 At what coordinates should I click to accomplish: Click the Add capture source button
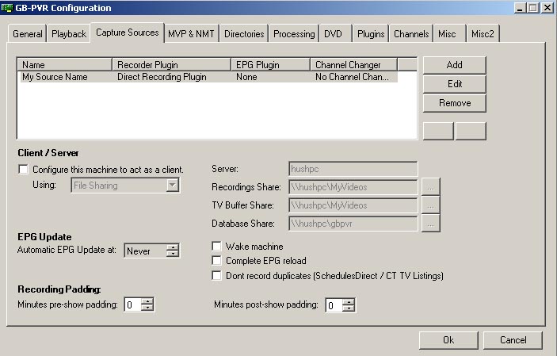(x=454, y=65)
